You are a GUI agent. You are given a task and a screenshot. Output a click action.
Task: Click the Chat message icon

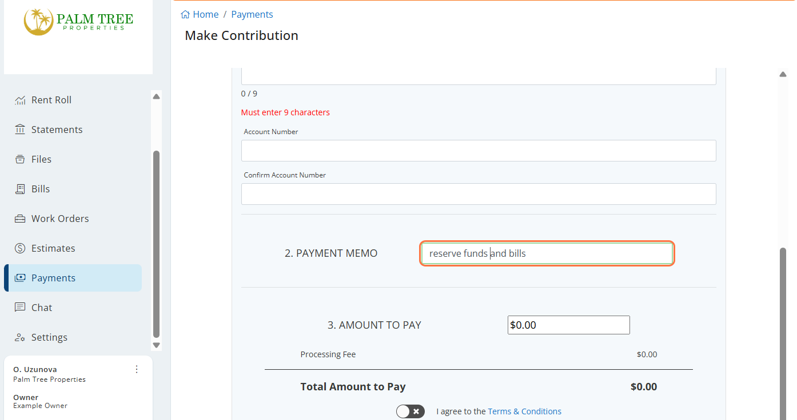(x=20, y=308)
